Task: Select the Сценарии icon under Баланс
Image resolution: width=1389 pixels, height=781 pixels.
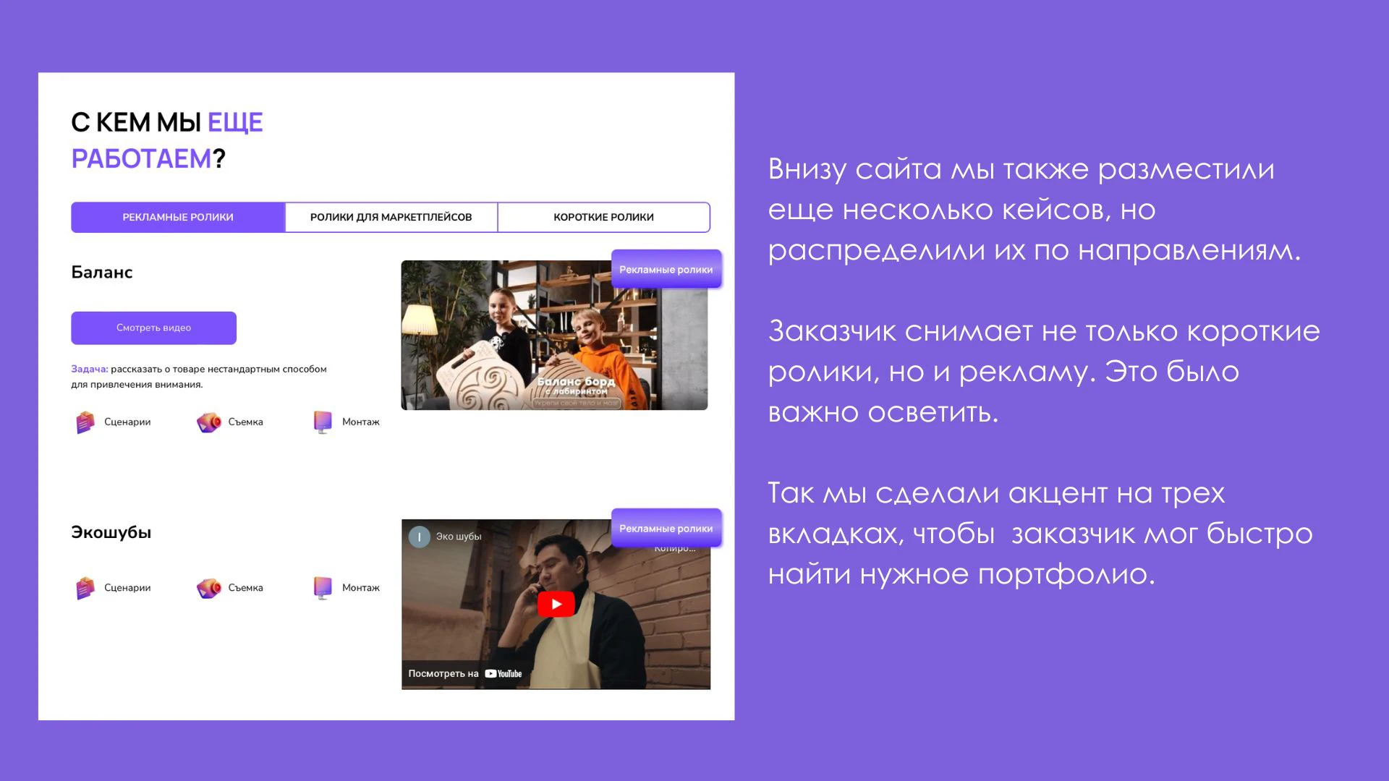Action: [x=85, y=422]
